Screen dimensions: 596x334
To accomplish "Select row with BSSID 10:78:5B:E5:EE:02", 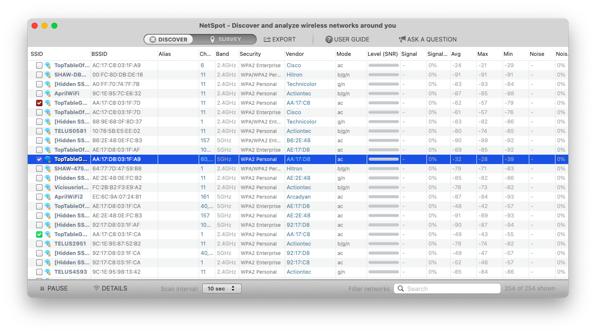I will click(298, 131).
